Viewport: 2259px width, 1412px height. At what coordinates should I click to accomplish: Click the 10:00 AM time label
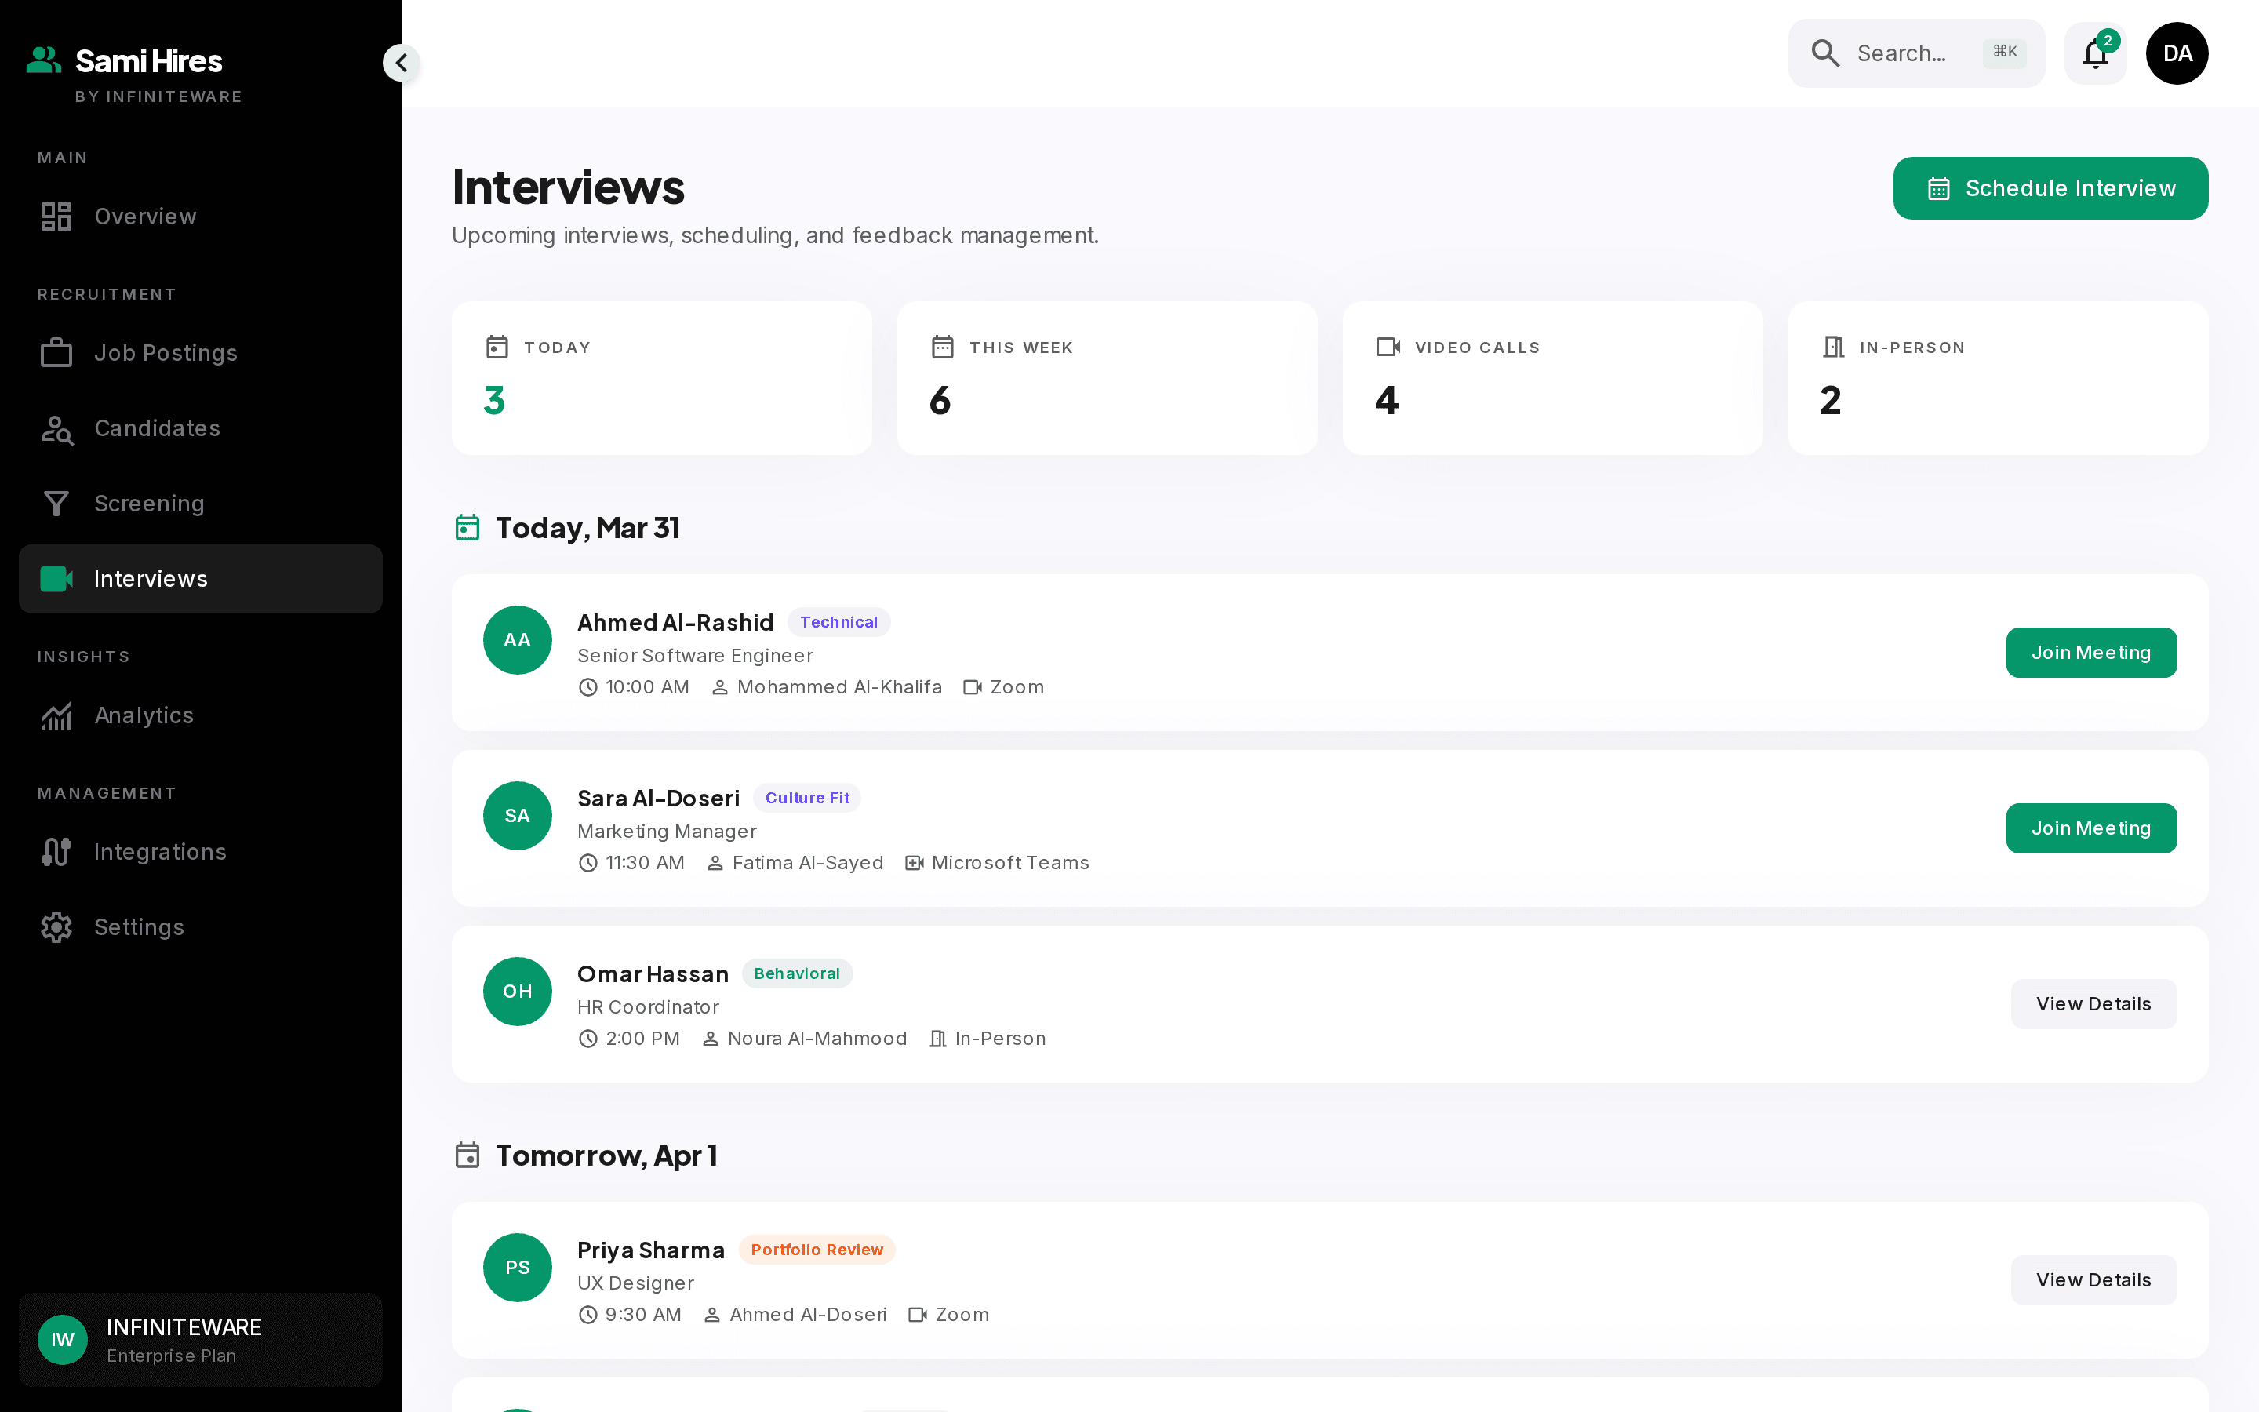647,687
